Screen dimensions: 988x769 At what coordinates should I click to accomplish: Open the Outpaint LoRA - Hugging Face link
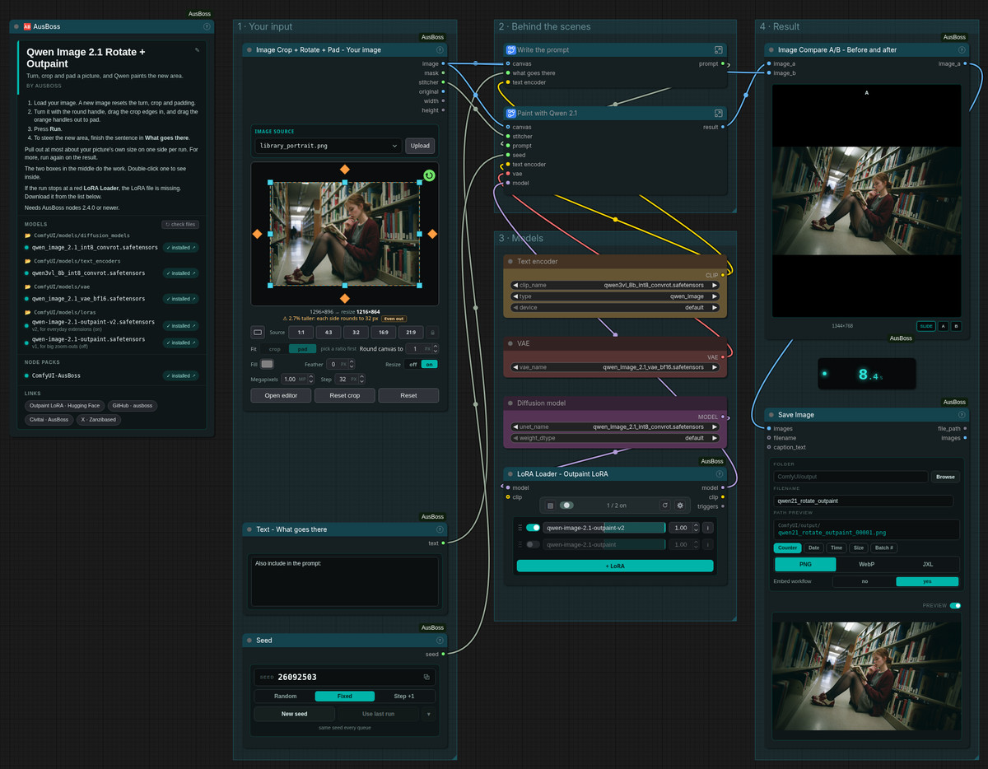click(x=64, y=405)
